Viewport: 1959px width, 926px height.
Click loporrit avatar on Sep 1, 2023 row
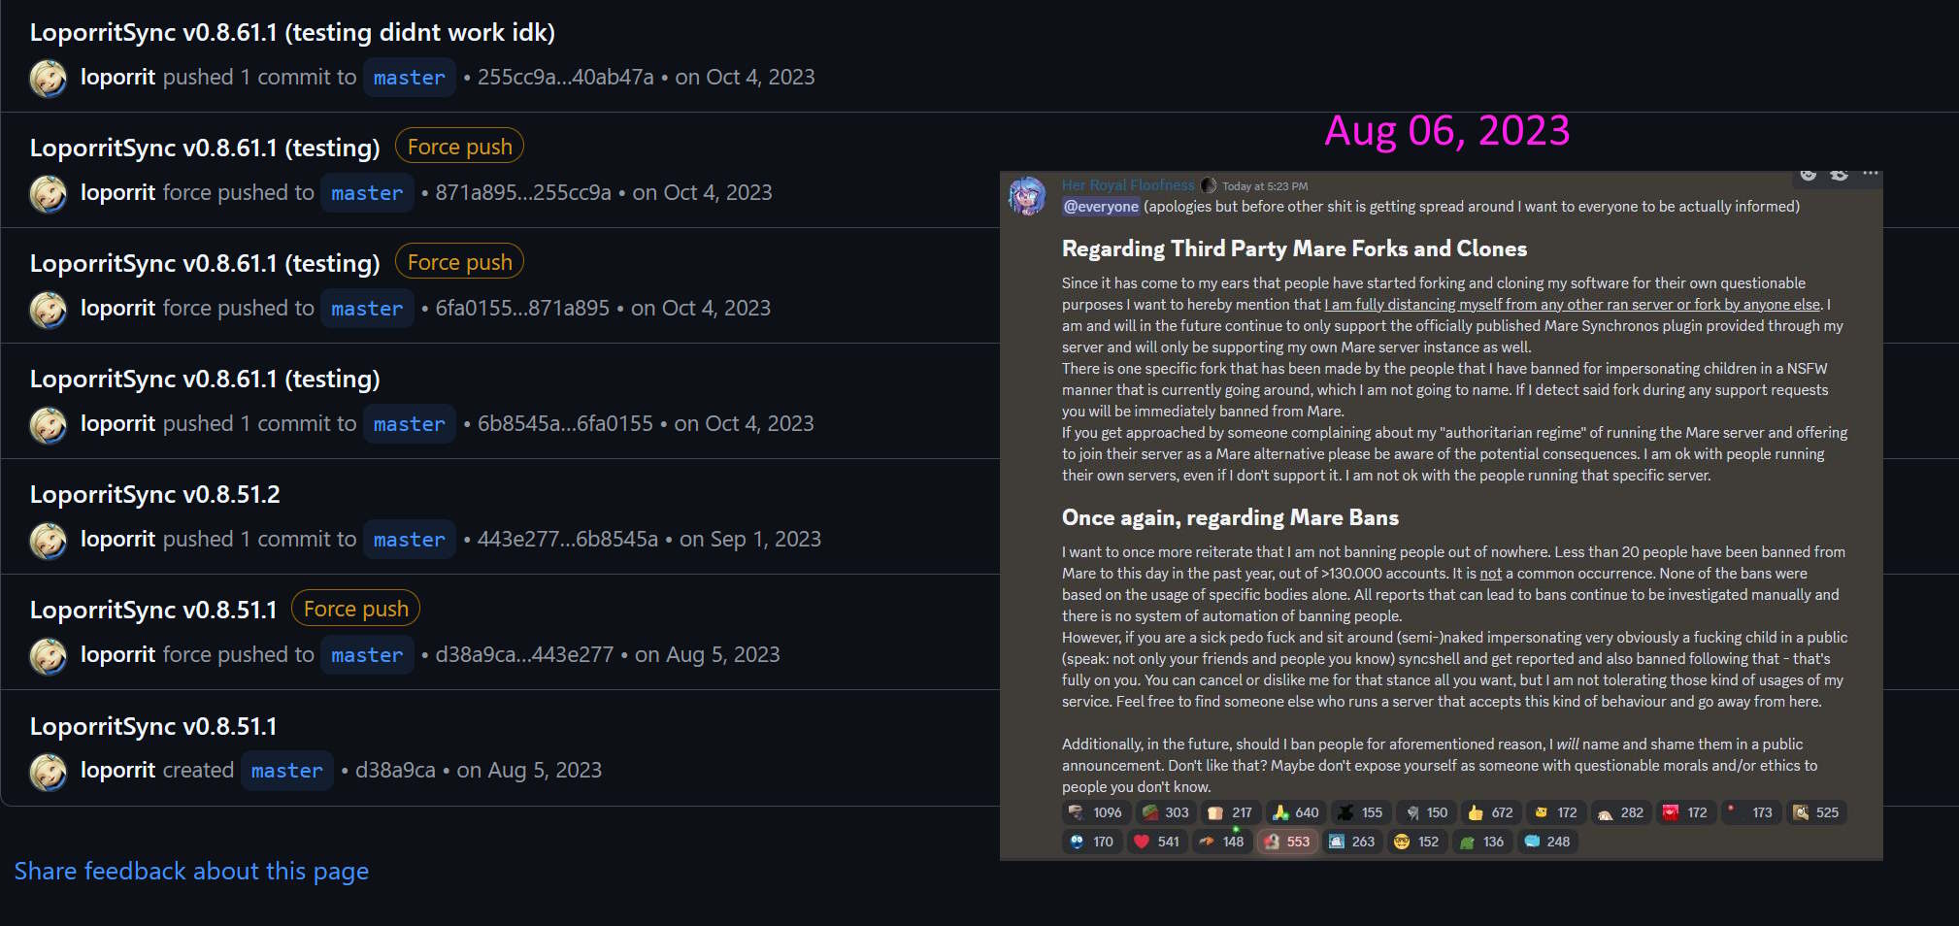click(49, 541)
